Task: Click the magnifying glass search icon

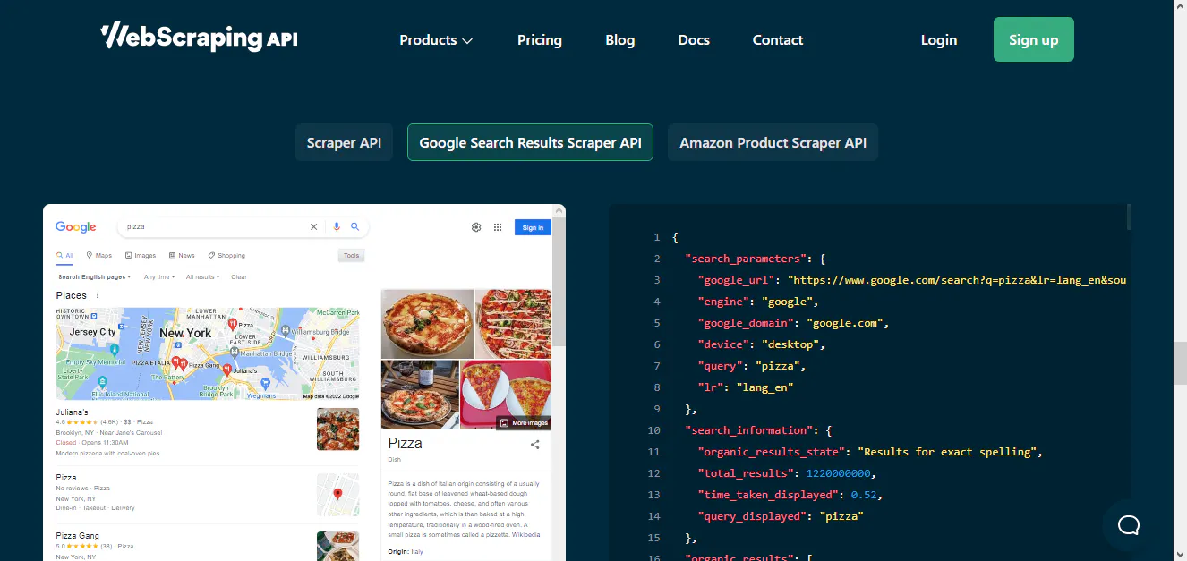Action: (x=355, y=226)
